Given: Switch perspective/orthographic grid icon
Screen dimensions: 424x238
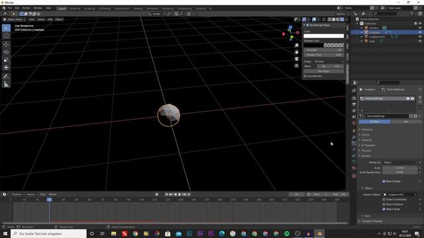Looking at the screenshot, I should tap(297, 65).
